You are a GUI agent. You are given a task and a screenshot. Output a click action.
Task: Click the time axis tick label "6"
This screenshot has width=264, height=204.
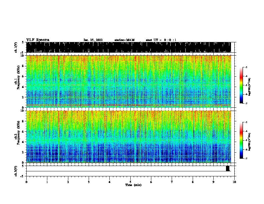(x=151, y=182)
